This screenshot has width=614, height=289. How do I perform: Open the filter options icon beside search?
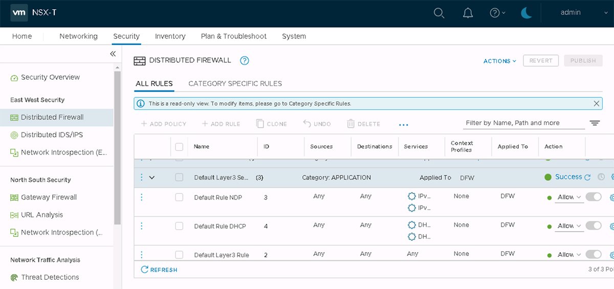coord(595,123)
